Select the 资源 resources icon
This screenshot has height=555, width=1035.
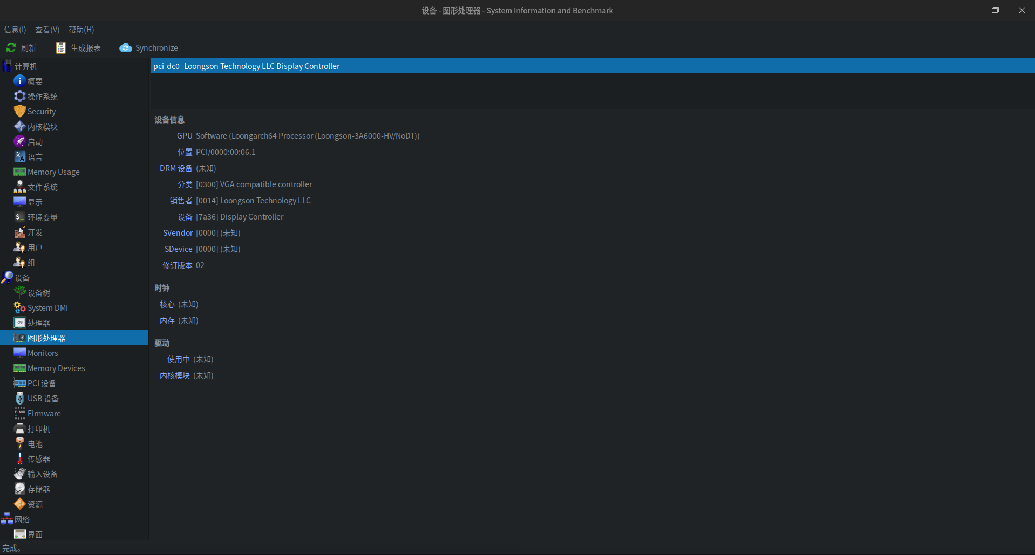point(19,504)
